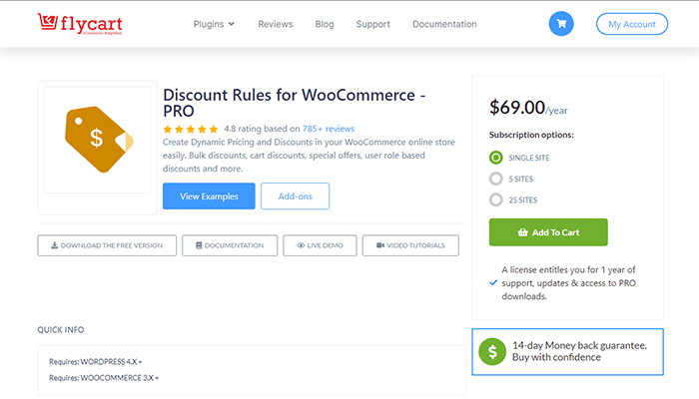Click the Discount Rules for WooCommerce title

(x=295, y=103)
